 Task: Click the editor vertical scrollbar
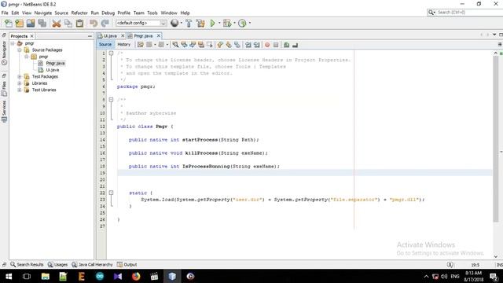[496, 138]
